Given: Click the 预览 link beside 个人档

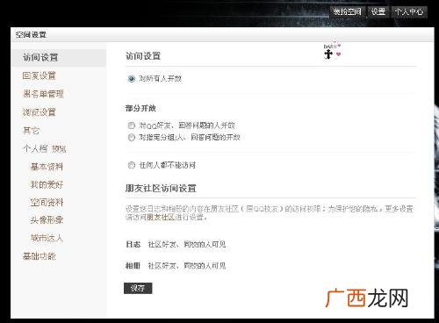Looking at the screenshot, I should [x=59, y=149].
